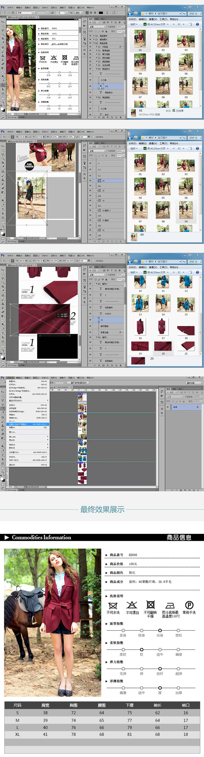Select the Move tool in first Photoshop screenshot
This screenshot has width=204, height=757.
[3, 22]
